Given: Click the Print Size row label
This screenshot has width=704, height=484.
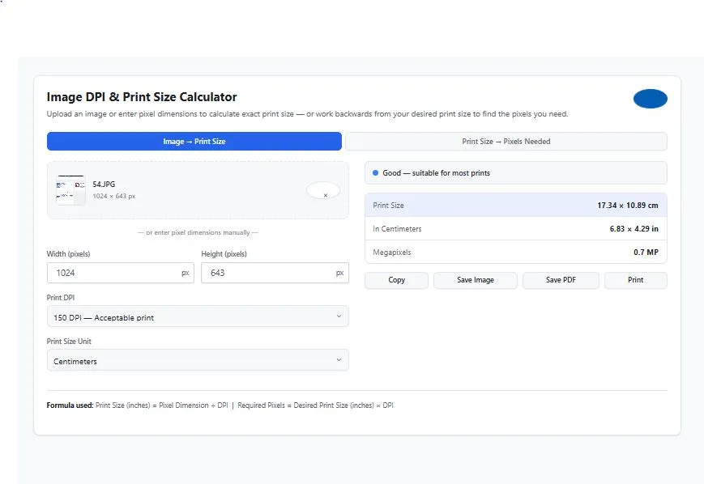Looking at the screenshot, I should [x=388, y=206].
